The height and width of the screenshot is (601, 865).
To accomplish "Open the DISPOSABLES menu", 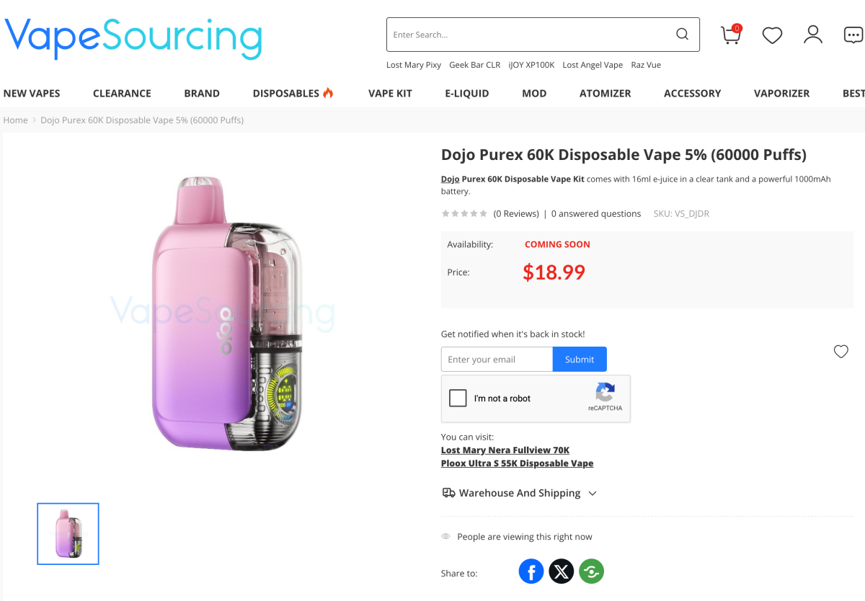I will (x=286, y=93).
